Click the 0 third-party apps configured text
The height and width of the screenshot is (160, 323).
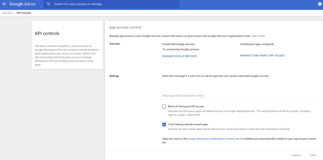(257, 44)
